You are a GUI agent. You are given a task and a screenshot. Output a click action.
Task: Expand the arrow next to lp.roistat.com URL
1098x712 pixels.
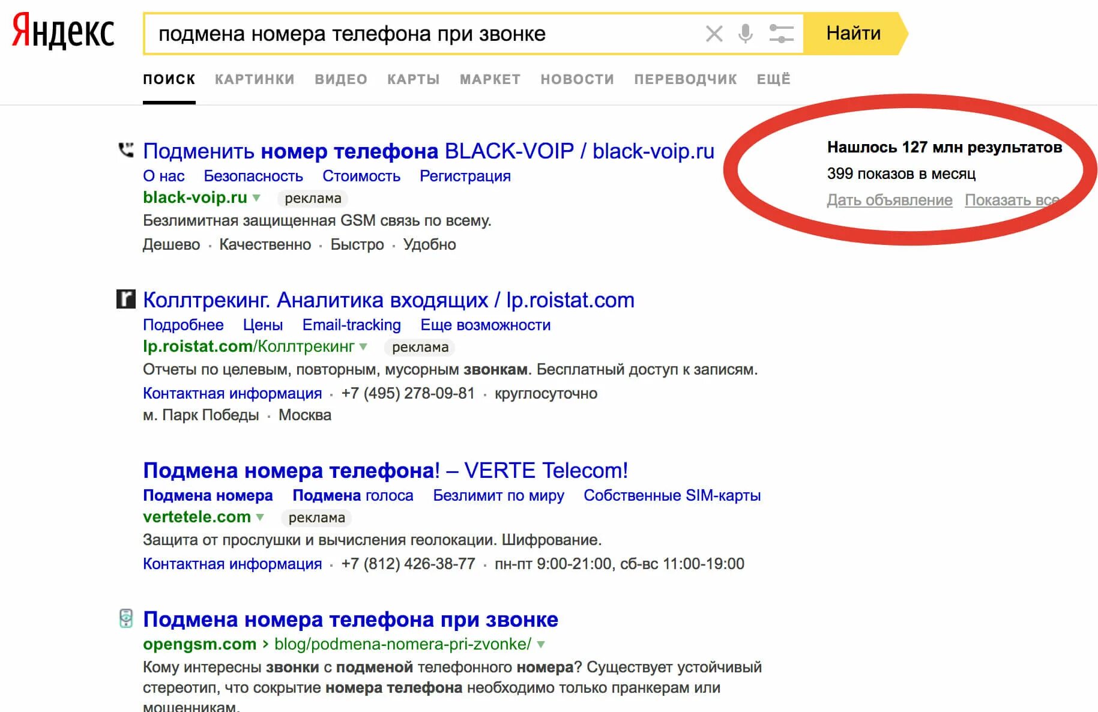[363, 347]
